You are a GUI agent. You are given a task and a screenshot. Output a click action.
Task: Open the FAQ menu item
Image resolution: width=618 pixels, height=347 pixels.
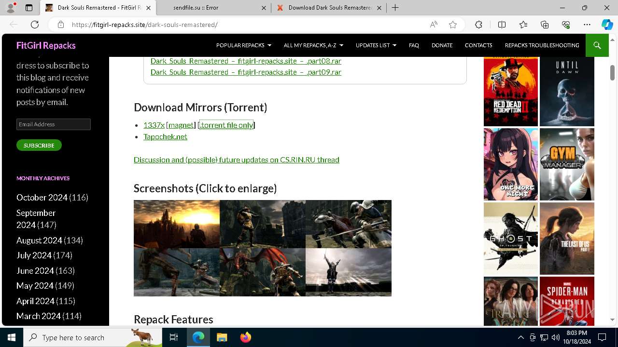coord(414,45)
